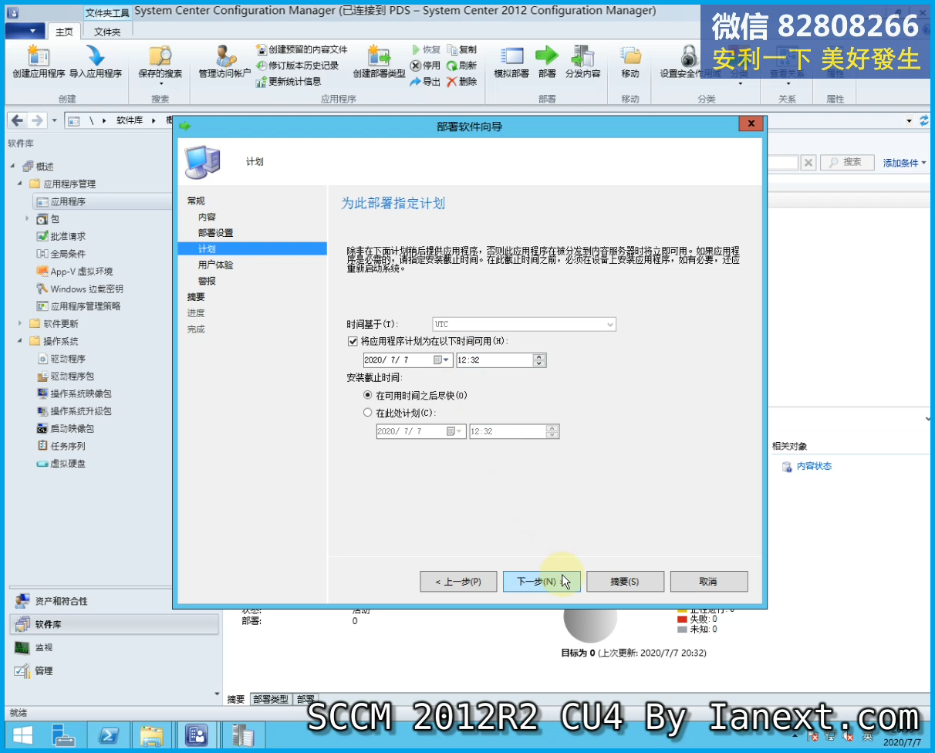
Task: Open the 资产和符合性 workspace
Action: [x=61, y=601]
